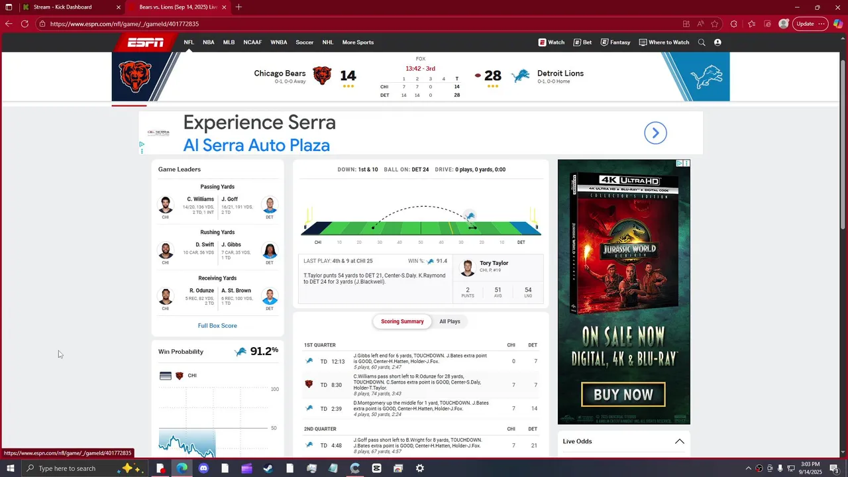
Task: Open the tab actions menu icon
Action: (x=9, y=7)
